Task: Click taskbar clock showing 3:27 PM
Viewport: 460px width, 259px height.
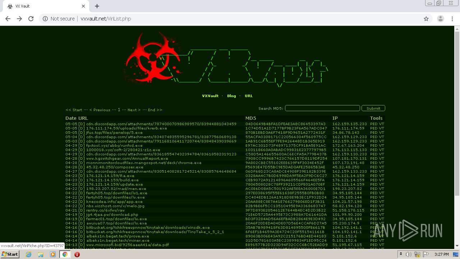Action: tap(441, 254)
